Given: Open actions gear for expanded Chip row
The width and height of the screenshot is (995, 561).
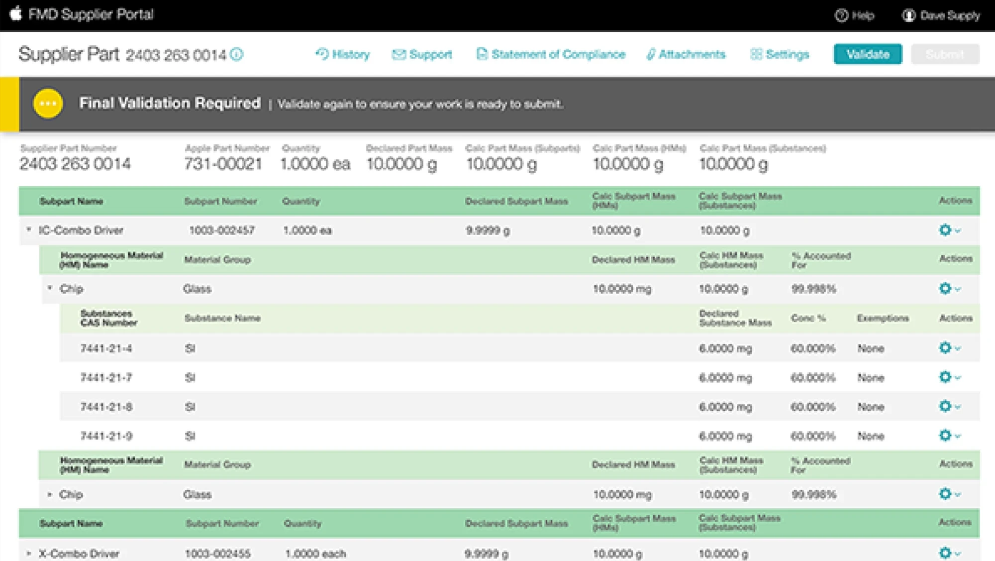Looking at the screenshot, I should [x=950, y=288].
